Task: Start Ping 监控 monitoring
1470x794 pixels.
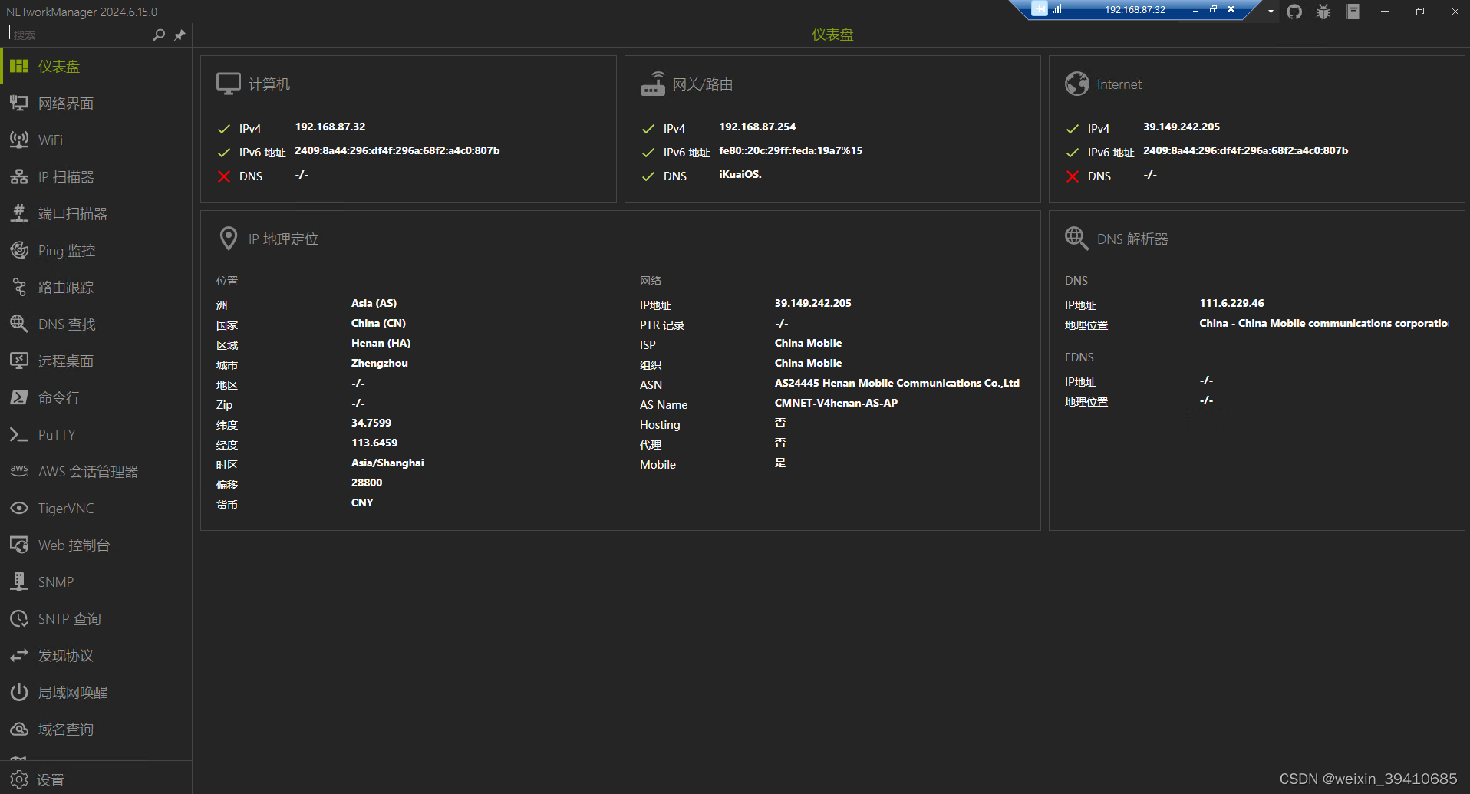Action: [x=66, y=250]
